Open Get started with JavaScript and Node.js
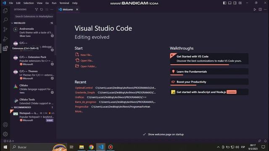The height and width of the screenshot is (151, 269). coord(209,92)
